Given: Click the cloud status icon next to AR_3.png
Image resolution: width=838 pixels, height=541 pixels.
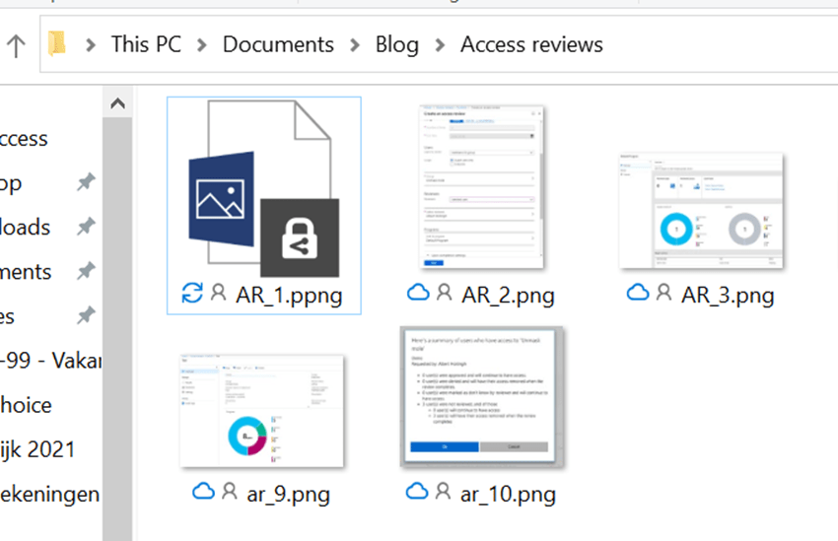Looking at the screenshot, I should [639, 293].
